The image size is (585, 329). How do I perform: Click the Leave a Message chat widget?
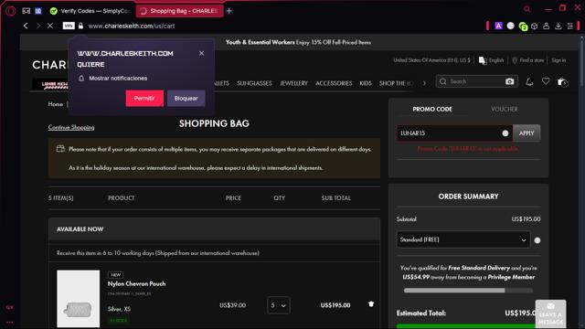pos(550,313)
